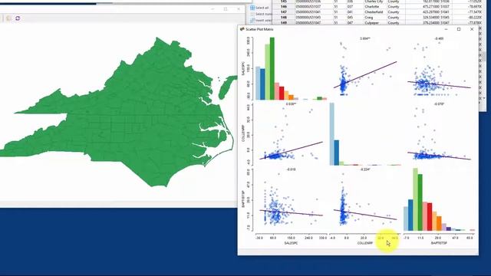Minimize the map window

pos(213,9)
